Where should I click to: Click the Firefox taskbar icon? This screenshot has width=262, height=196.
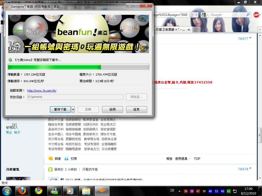point(22,191)
